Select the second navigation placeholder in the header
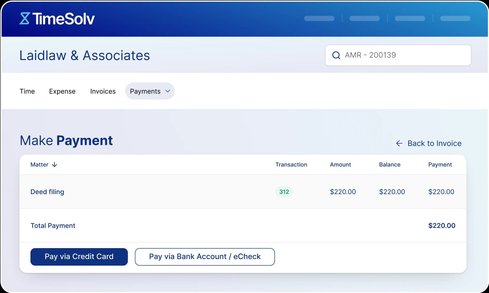The width and height of the screenshot is (489, 293). click(x=365, y=18)
